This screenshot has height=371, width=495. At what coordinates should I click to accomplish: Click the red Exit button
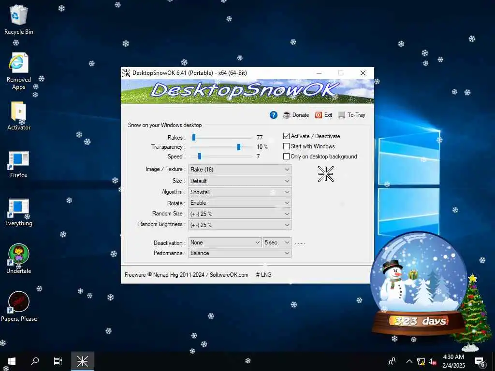[323, 115]
